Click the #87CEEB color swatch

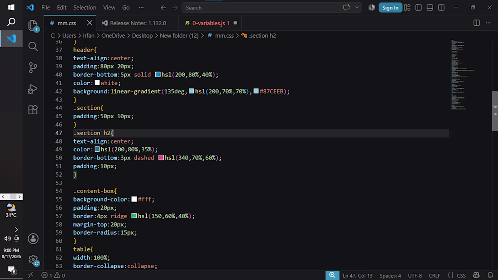click(256, 91)
